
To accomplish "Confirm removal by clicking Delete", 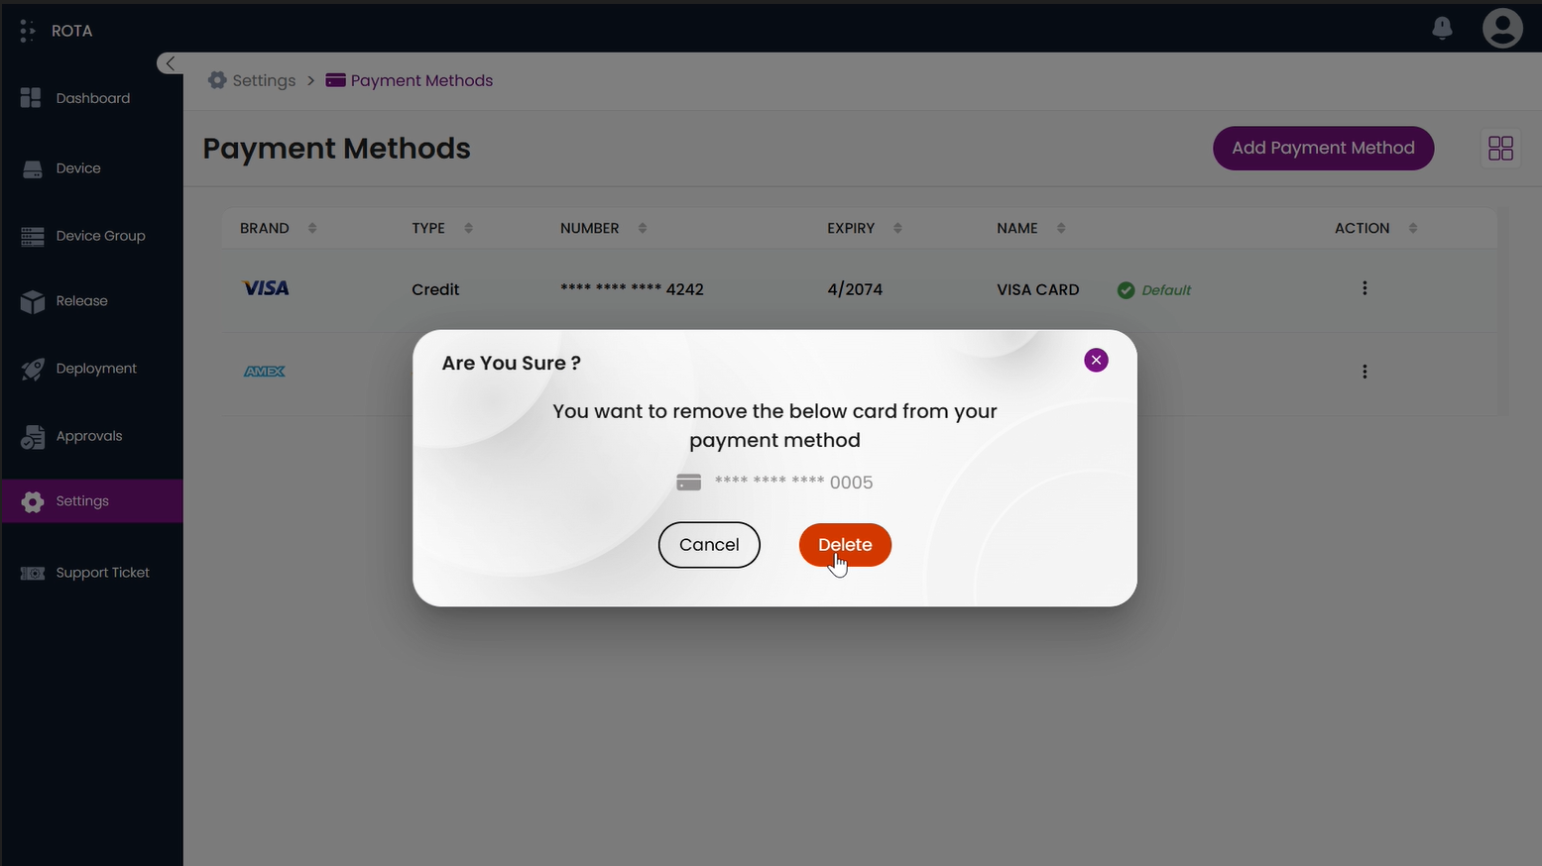I will click(845, 544).
